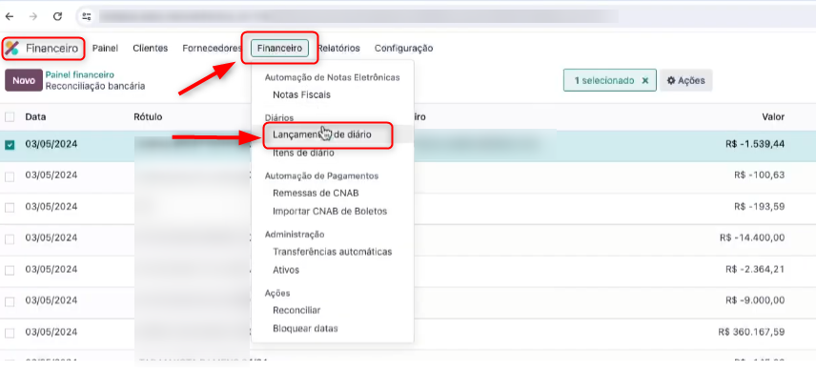The image size is (816, 372).
Task: Click the Financeiro app logo icon
Action: (x=12, y=49)
